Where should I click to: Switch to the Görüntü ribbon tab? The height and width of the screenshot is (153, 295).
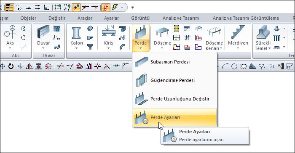[x=140, y=18]
